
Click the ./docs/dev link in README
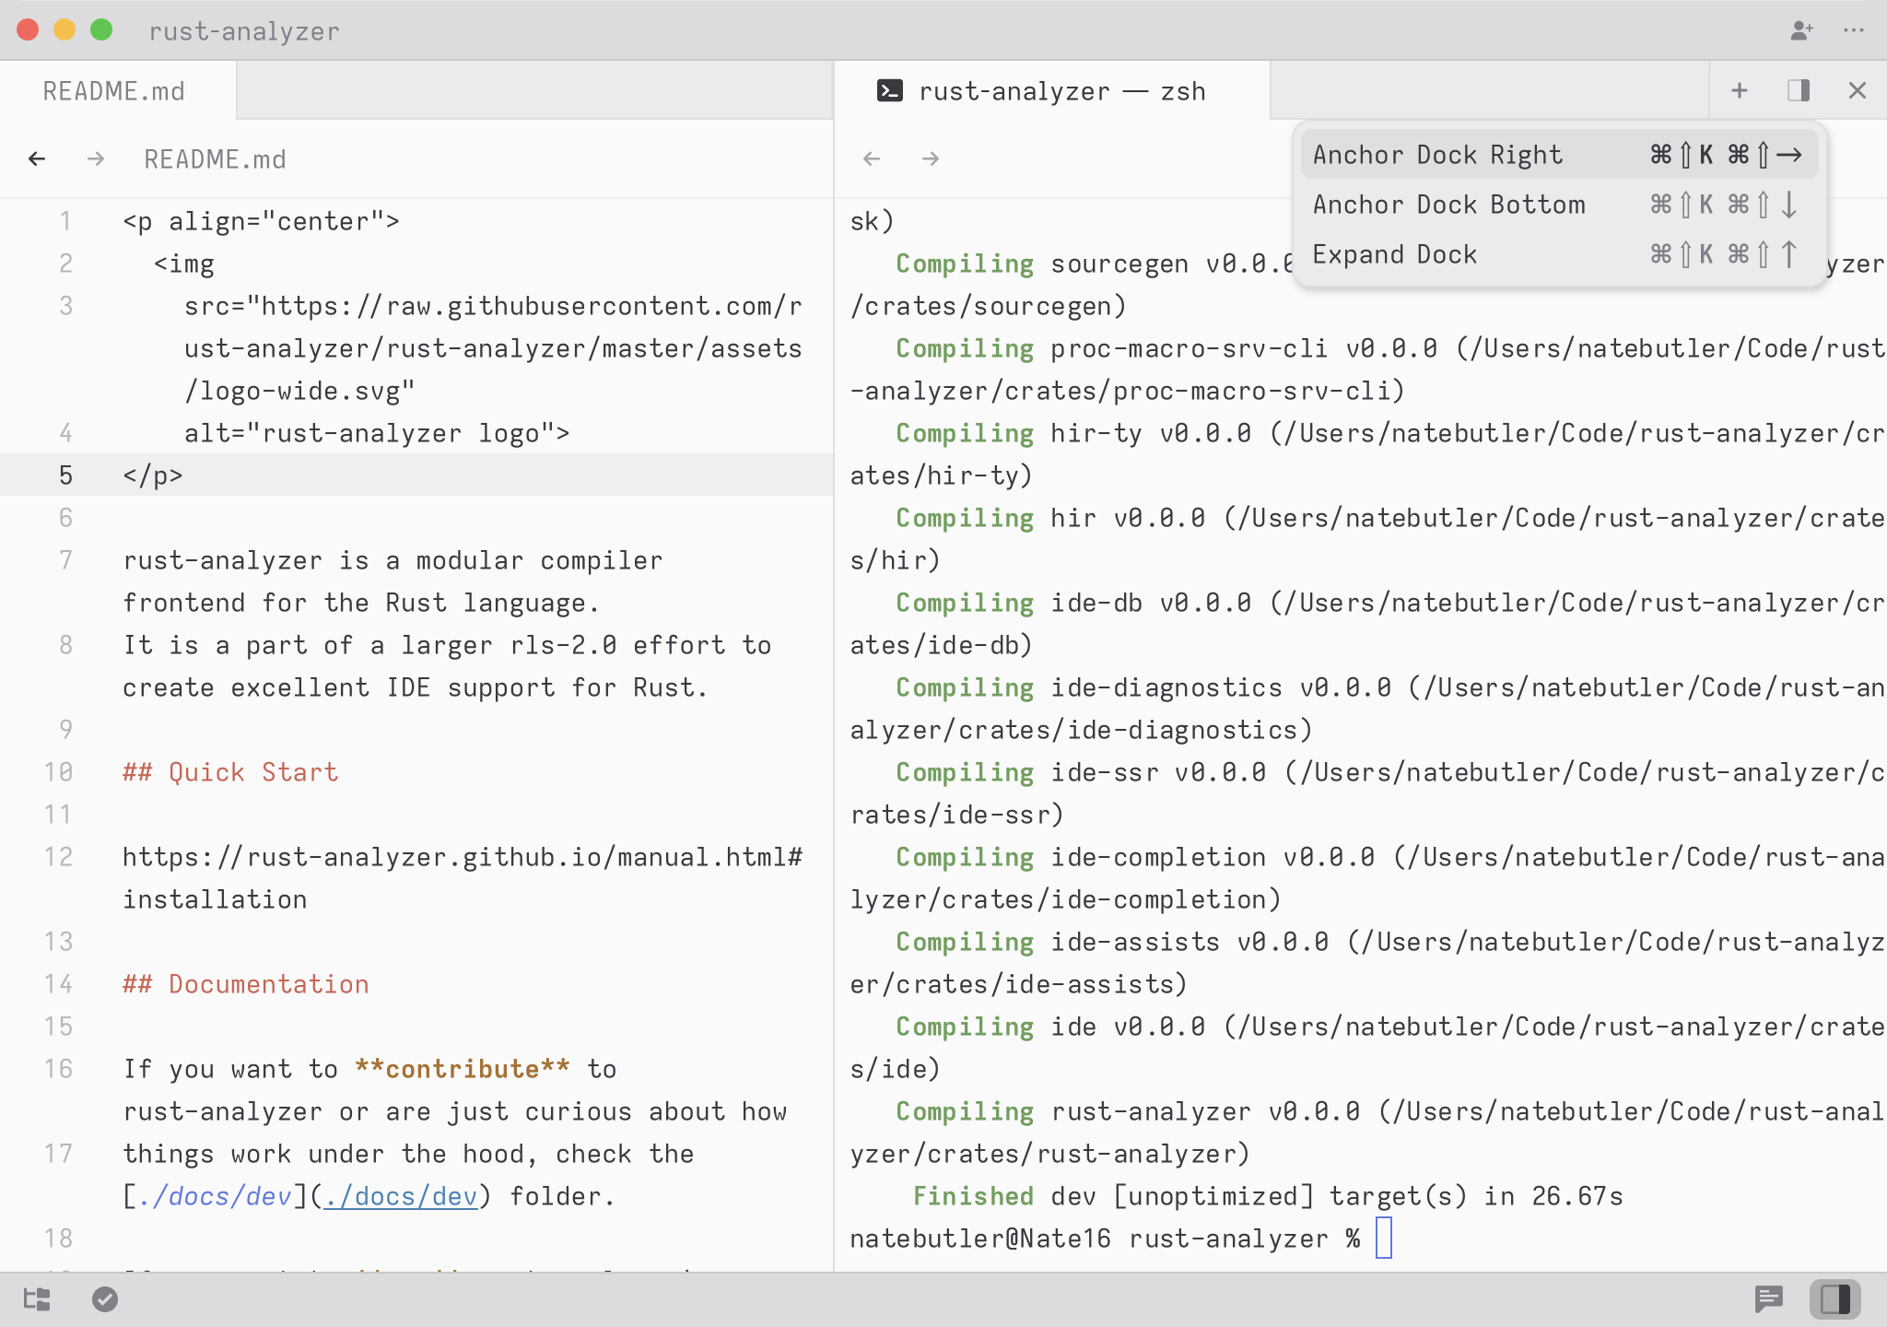click(x=402, y=1196)
